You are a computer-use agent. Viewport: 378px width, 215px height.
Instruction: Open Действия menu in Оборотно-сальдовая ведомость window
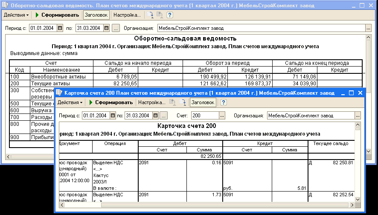click(x=16, y=15)
